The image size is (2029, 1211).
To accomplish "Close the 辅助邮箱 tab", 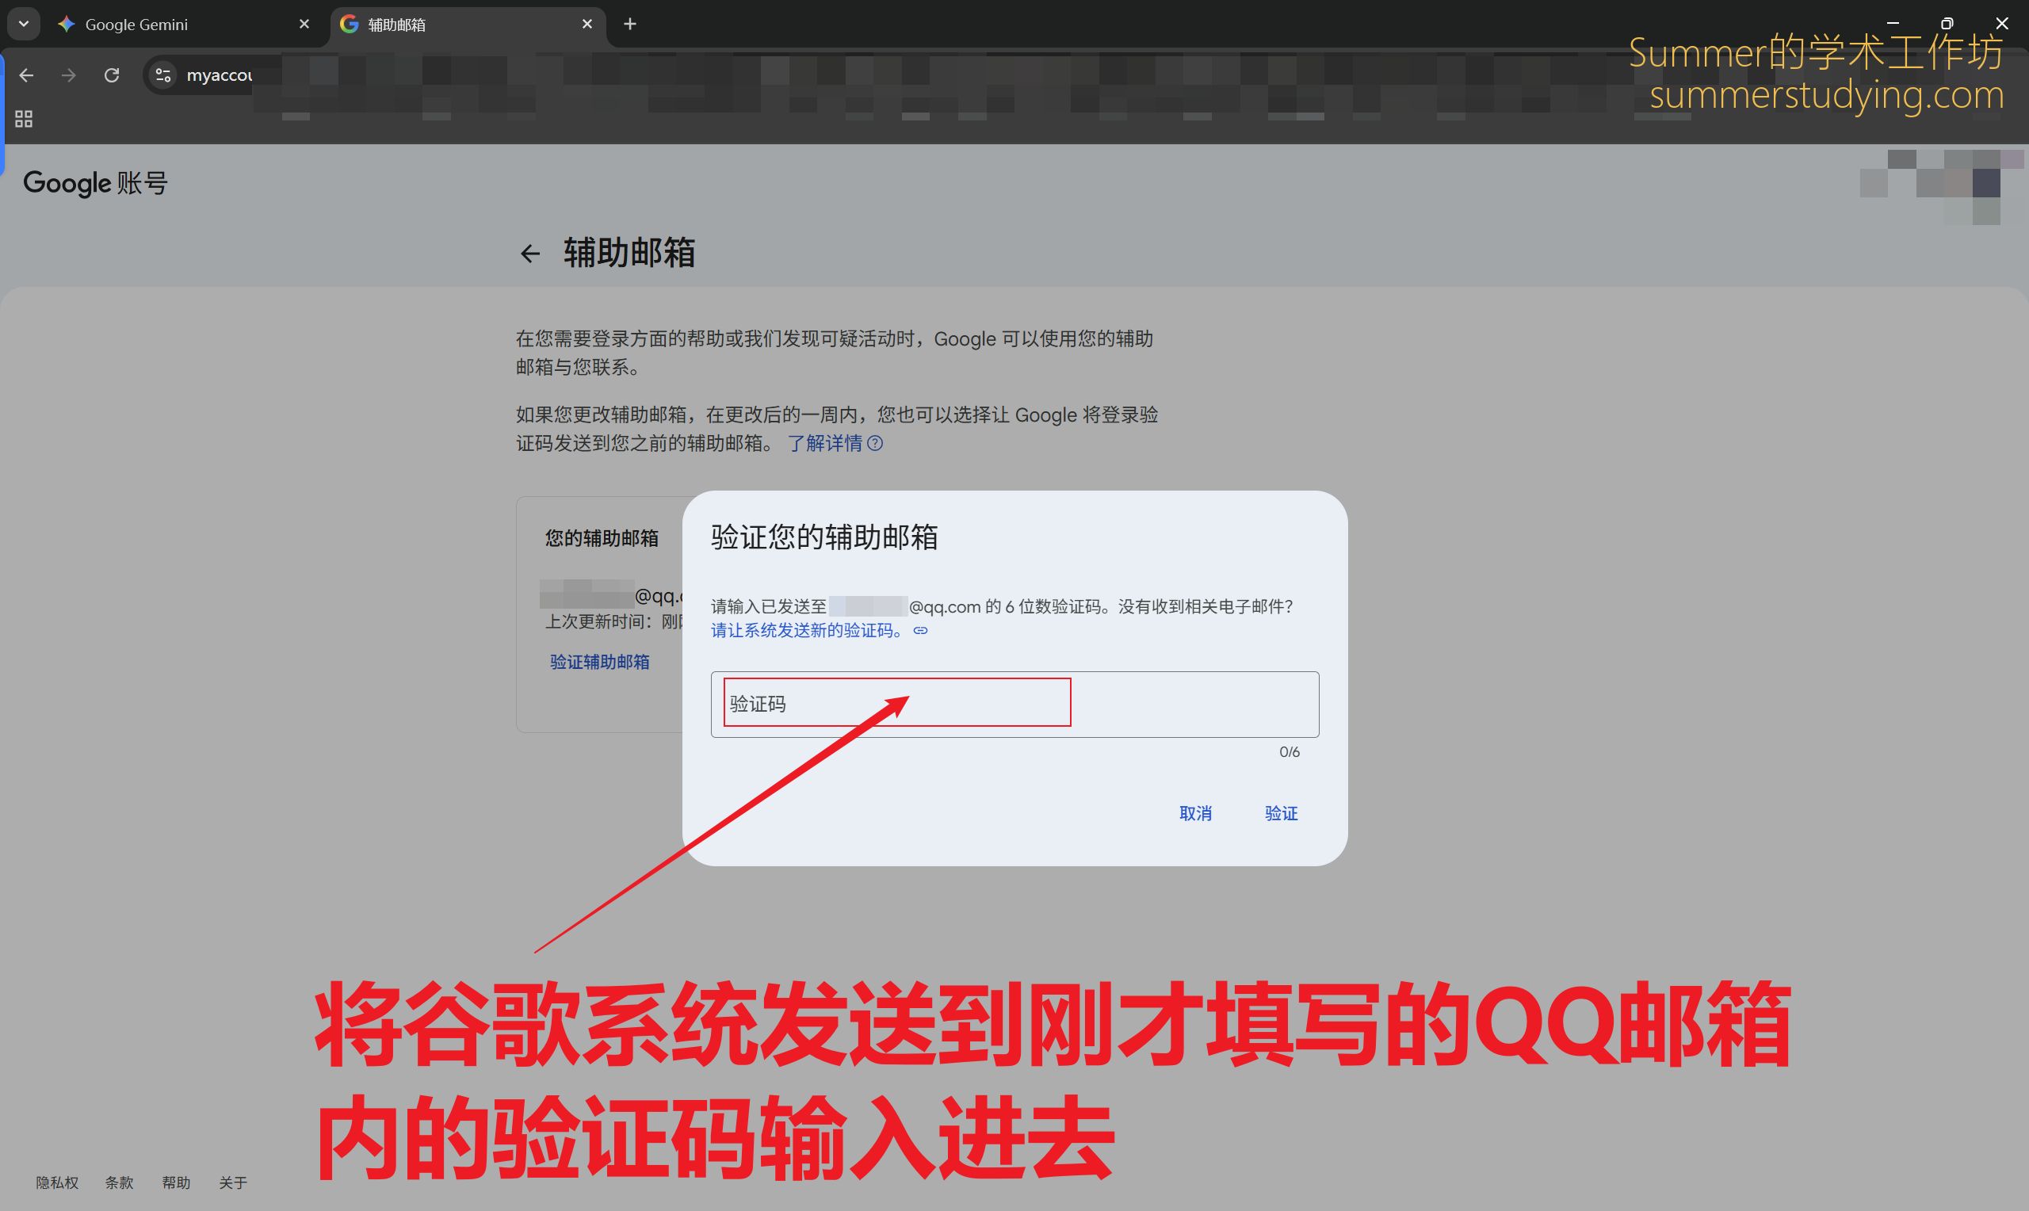I will (587, 24).
